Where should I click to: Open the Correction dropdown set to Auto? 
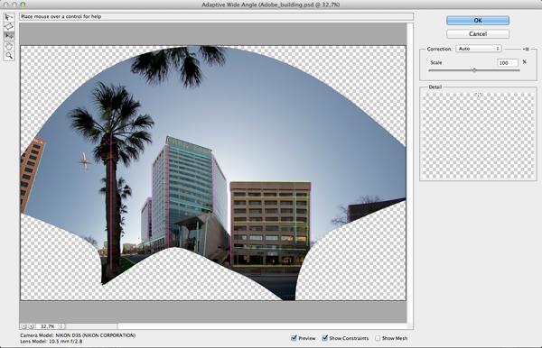click(479, 49)
